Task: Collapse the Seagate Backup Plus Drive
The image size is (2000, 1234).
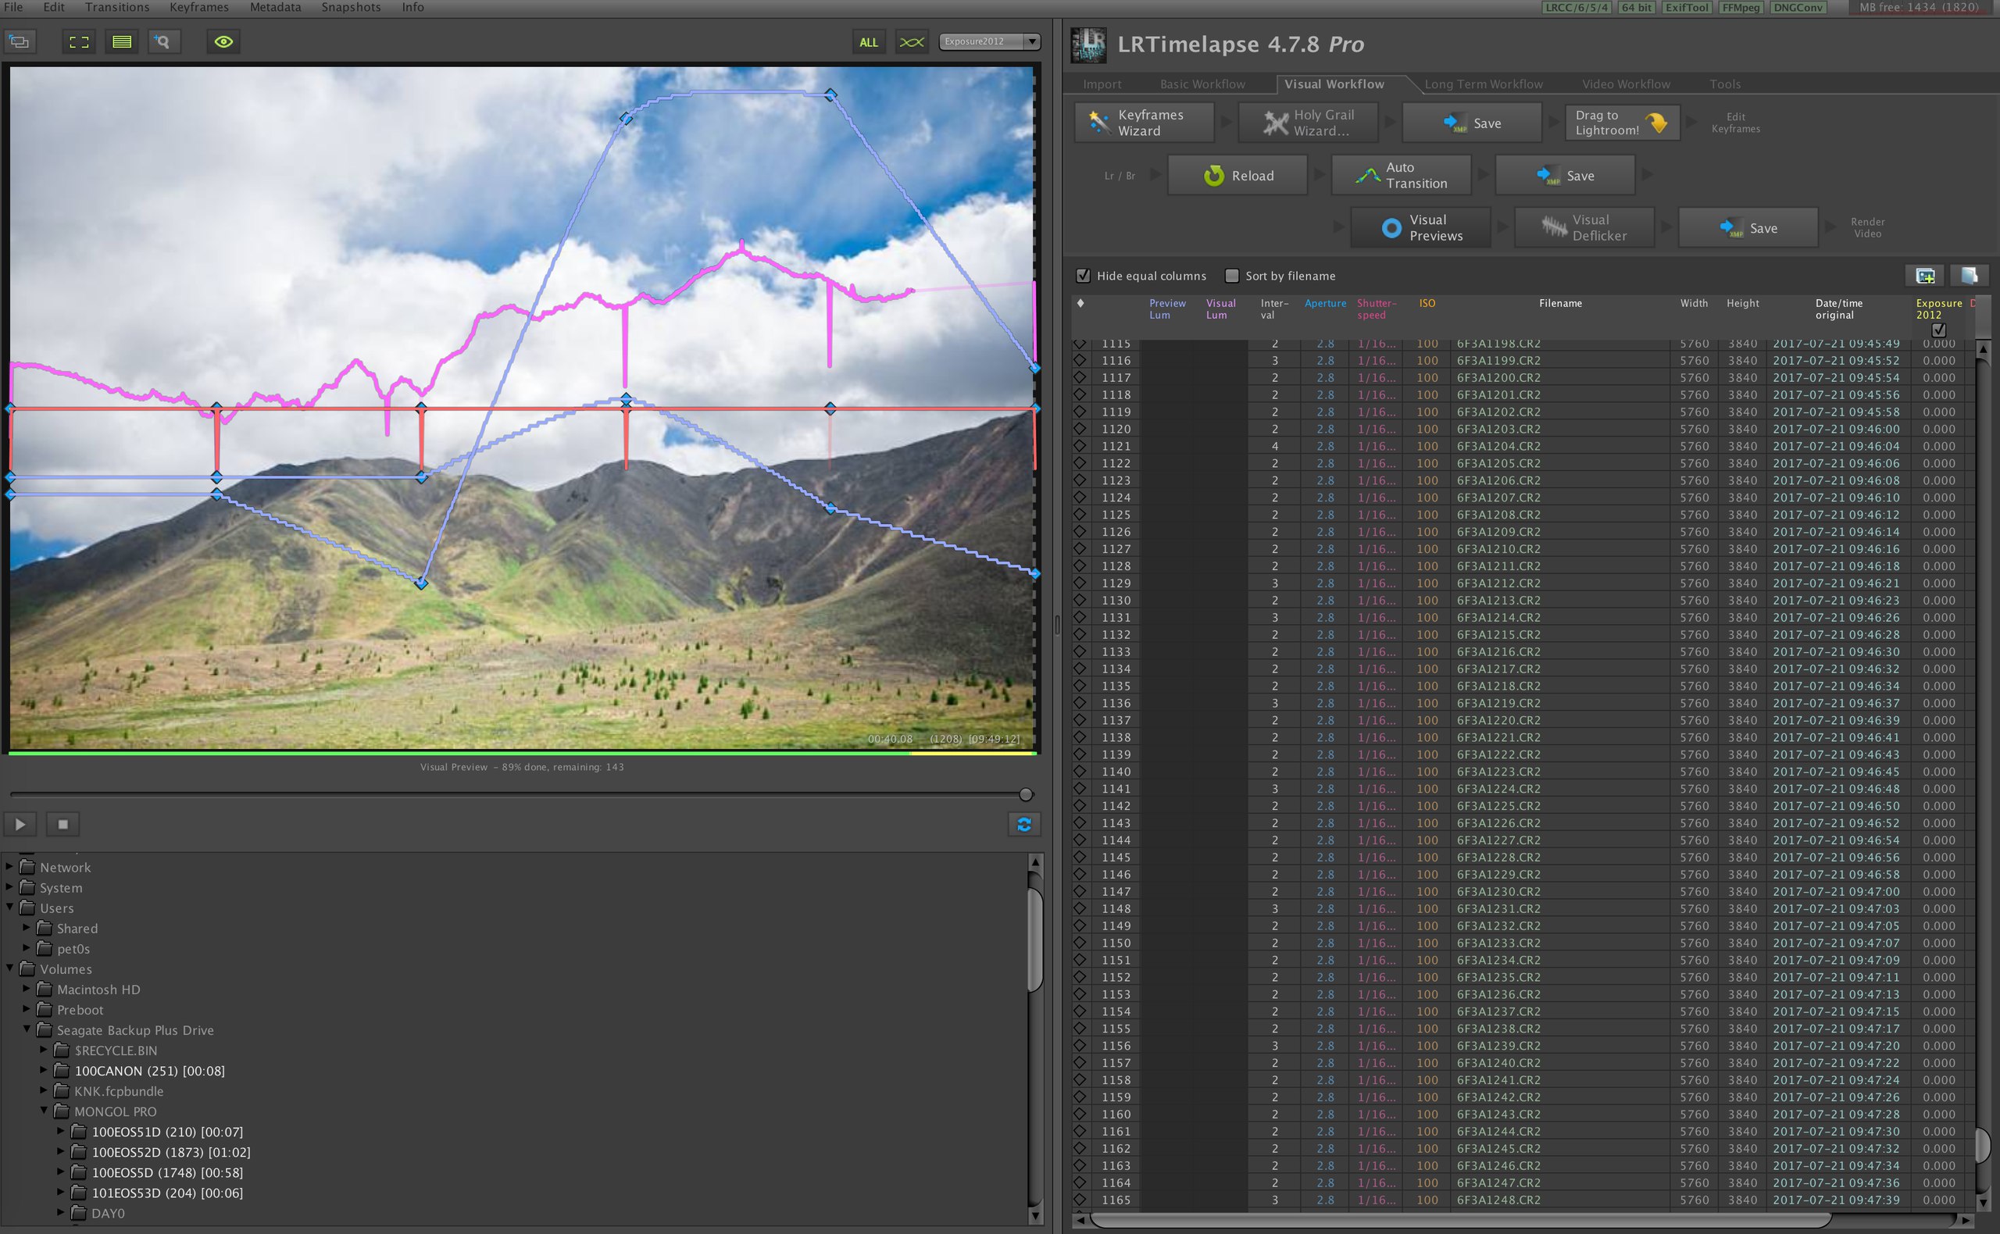Action: (26, 1029)
